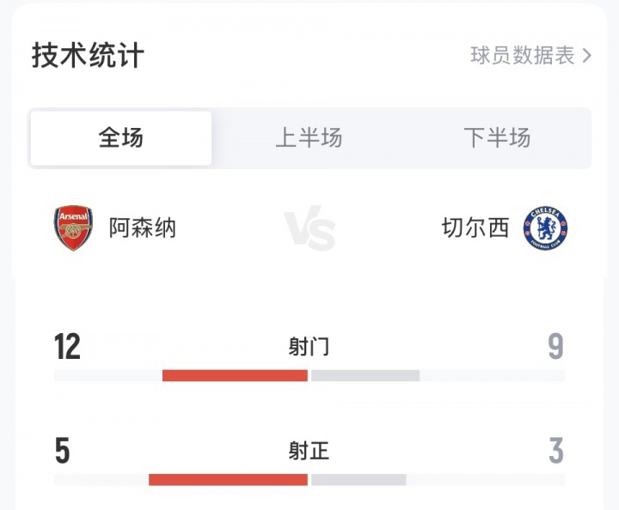Image resolution: width=619 pixels, height=510 pixels.
Task: Expand the chevron beside 球员数据表
Action: 587,56
